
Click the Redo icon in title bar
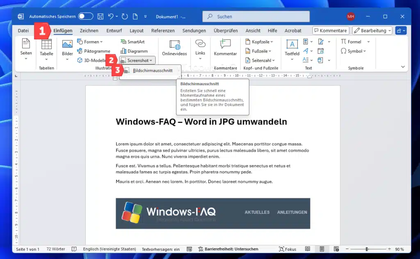[x=125, y=16]
